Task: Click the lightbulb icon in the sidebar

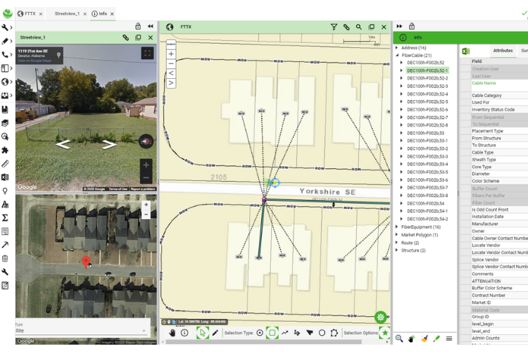Action: point(5,191)
